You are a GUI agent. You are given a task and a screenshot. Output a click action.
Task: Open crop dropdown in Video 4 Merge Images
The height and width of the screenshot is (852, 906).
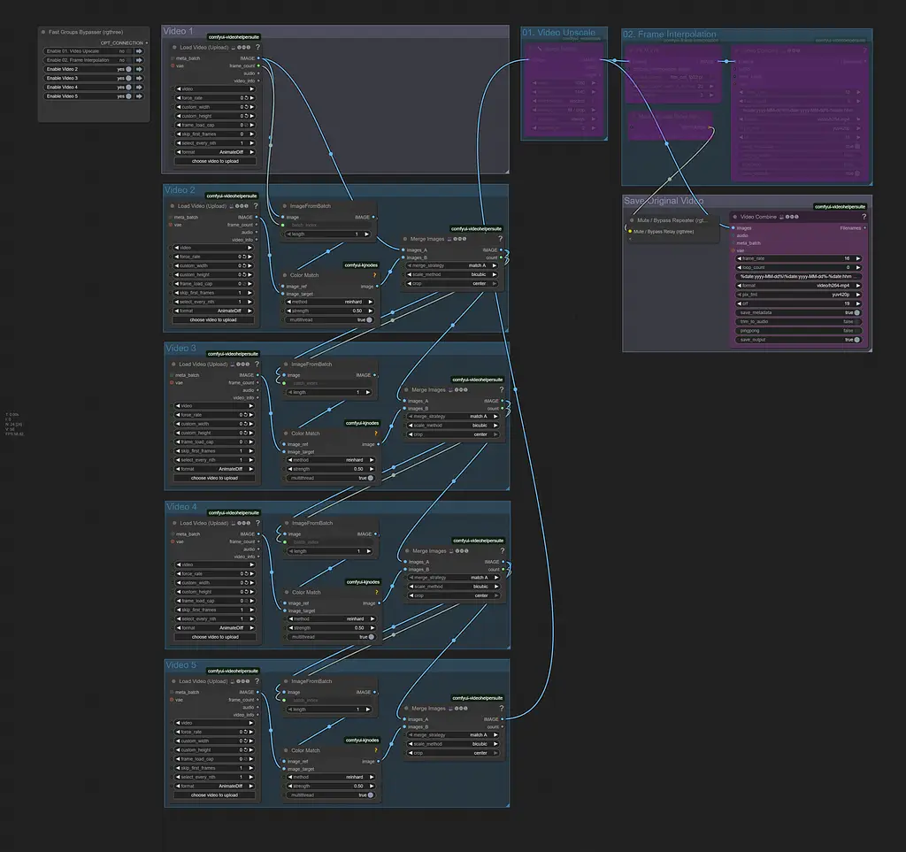454,595
